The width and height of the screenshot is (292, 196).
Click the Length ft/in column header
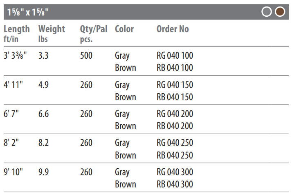point(17,34)
